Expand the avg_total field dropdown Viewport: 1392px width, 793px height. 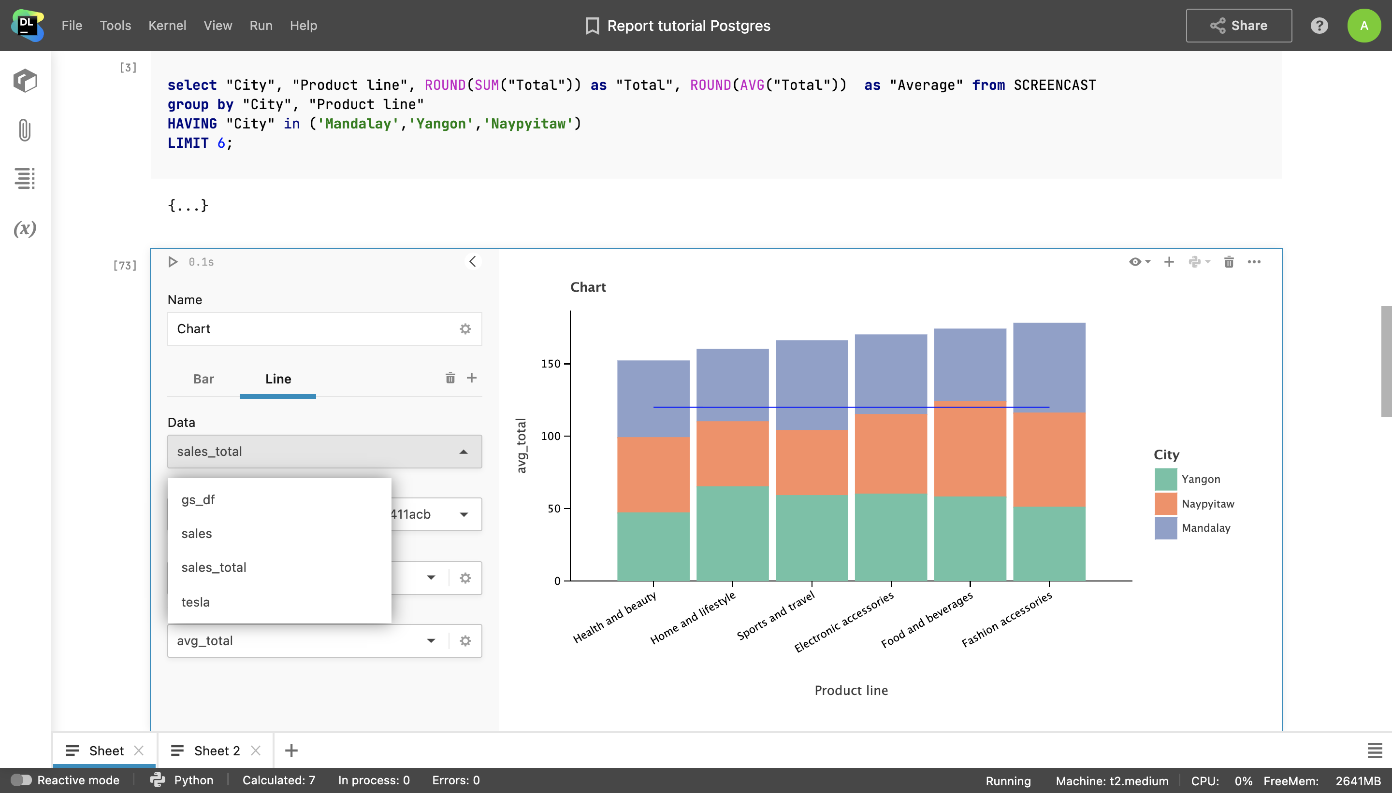pos(430,640)
